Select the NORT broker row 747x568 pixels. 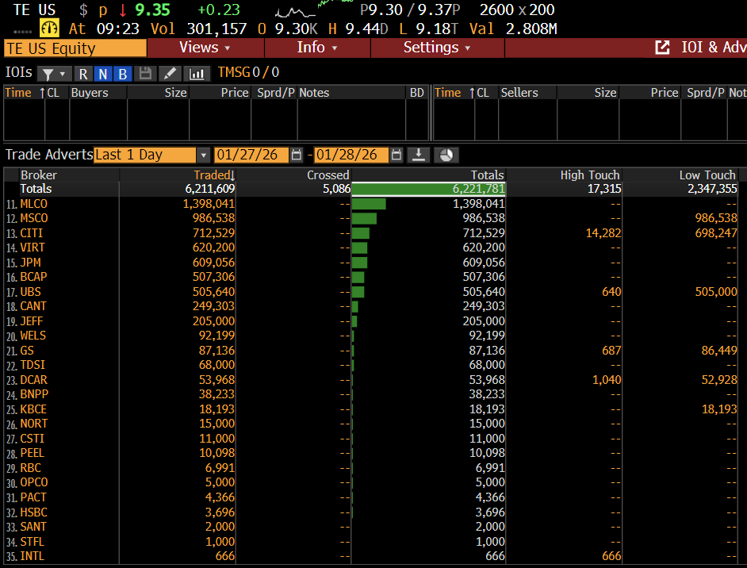[x=372, y=424]
